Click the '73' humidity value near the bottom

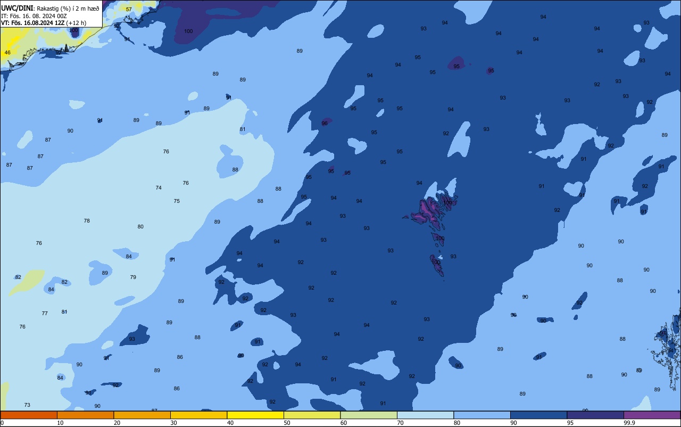click(27, 405)
